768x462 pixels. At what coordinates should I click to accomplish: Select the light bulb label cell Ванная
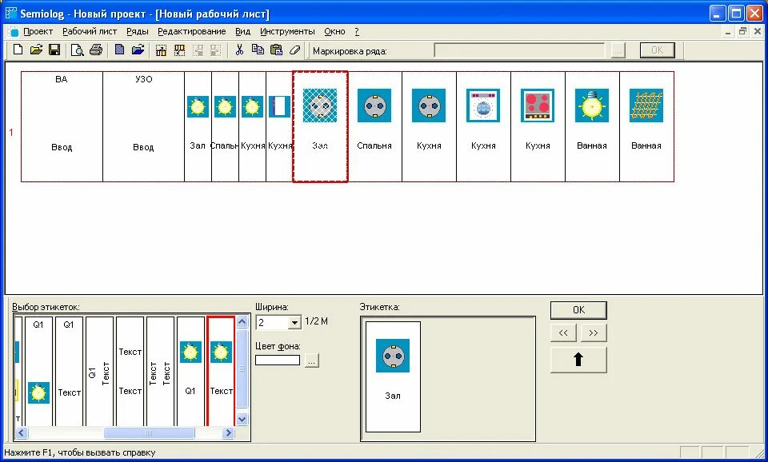coord(592,127)
